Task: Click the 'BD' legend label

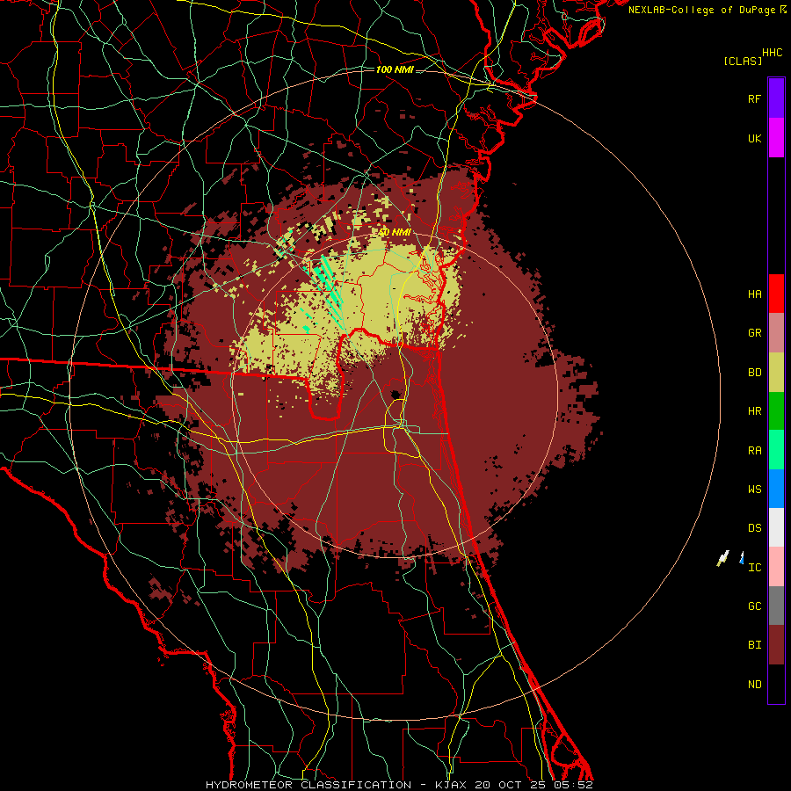Action: [754, 373]
